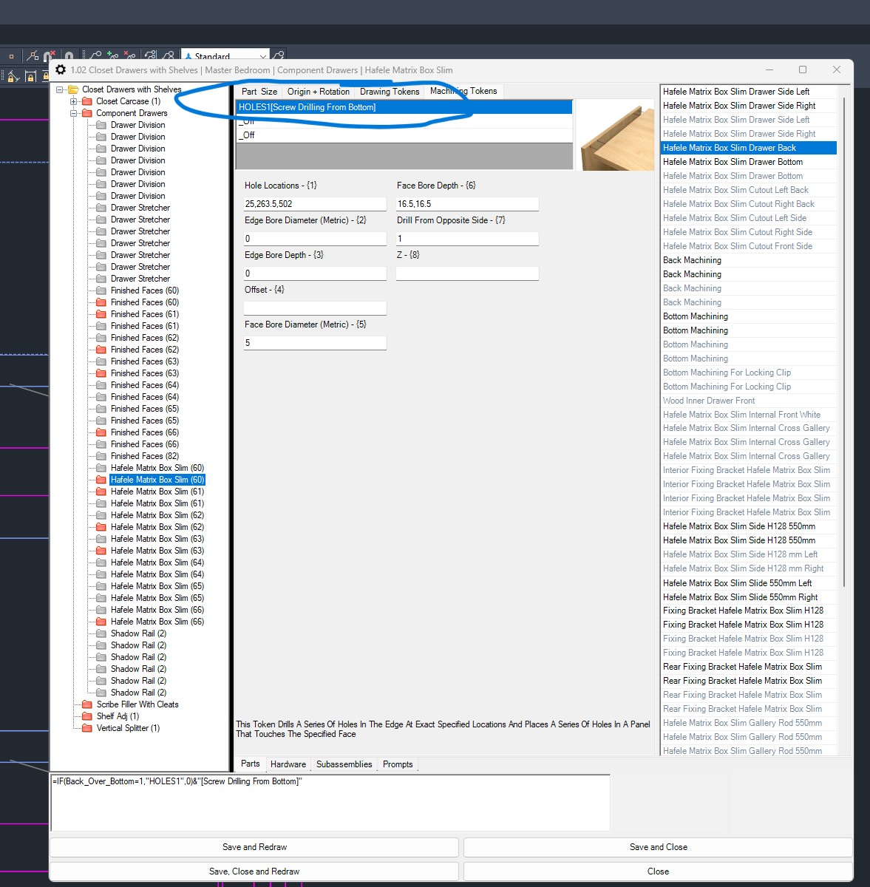This screenshot has width=870, height=887.
Task: Click the Drill From Opposite Side field
Action: click(x=467, y=239)
